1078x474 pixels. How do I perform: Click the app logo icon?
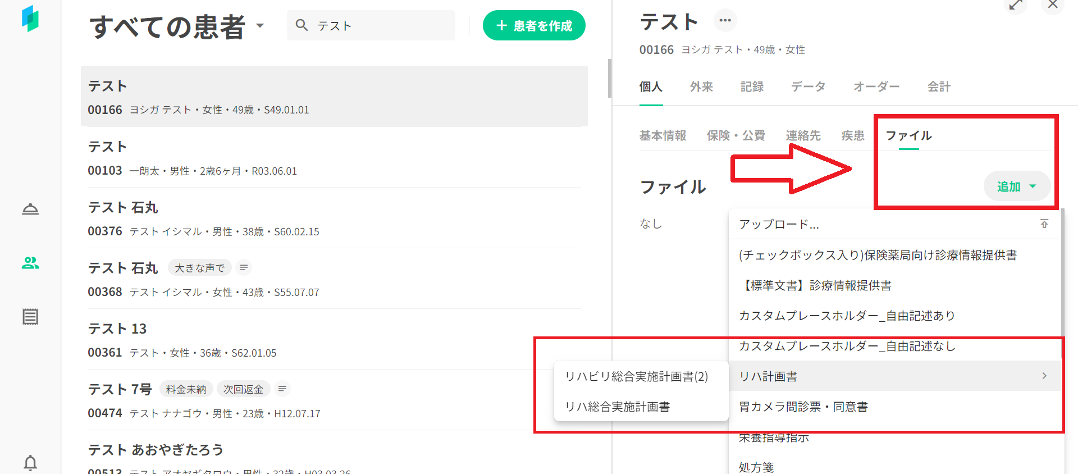tap(30, 19)
